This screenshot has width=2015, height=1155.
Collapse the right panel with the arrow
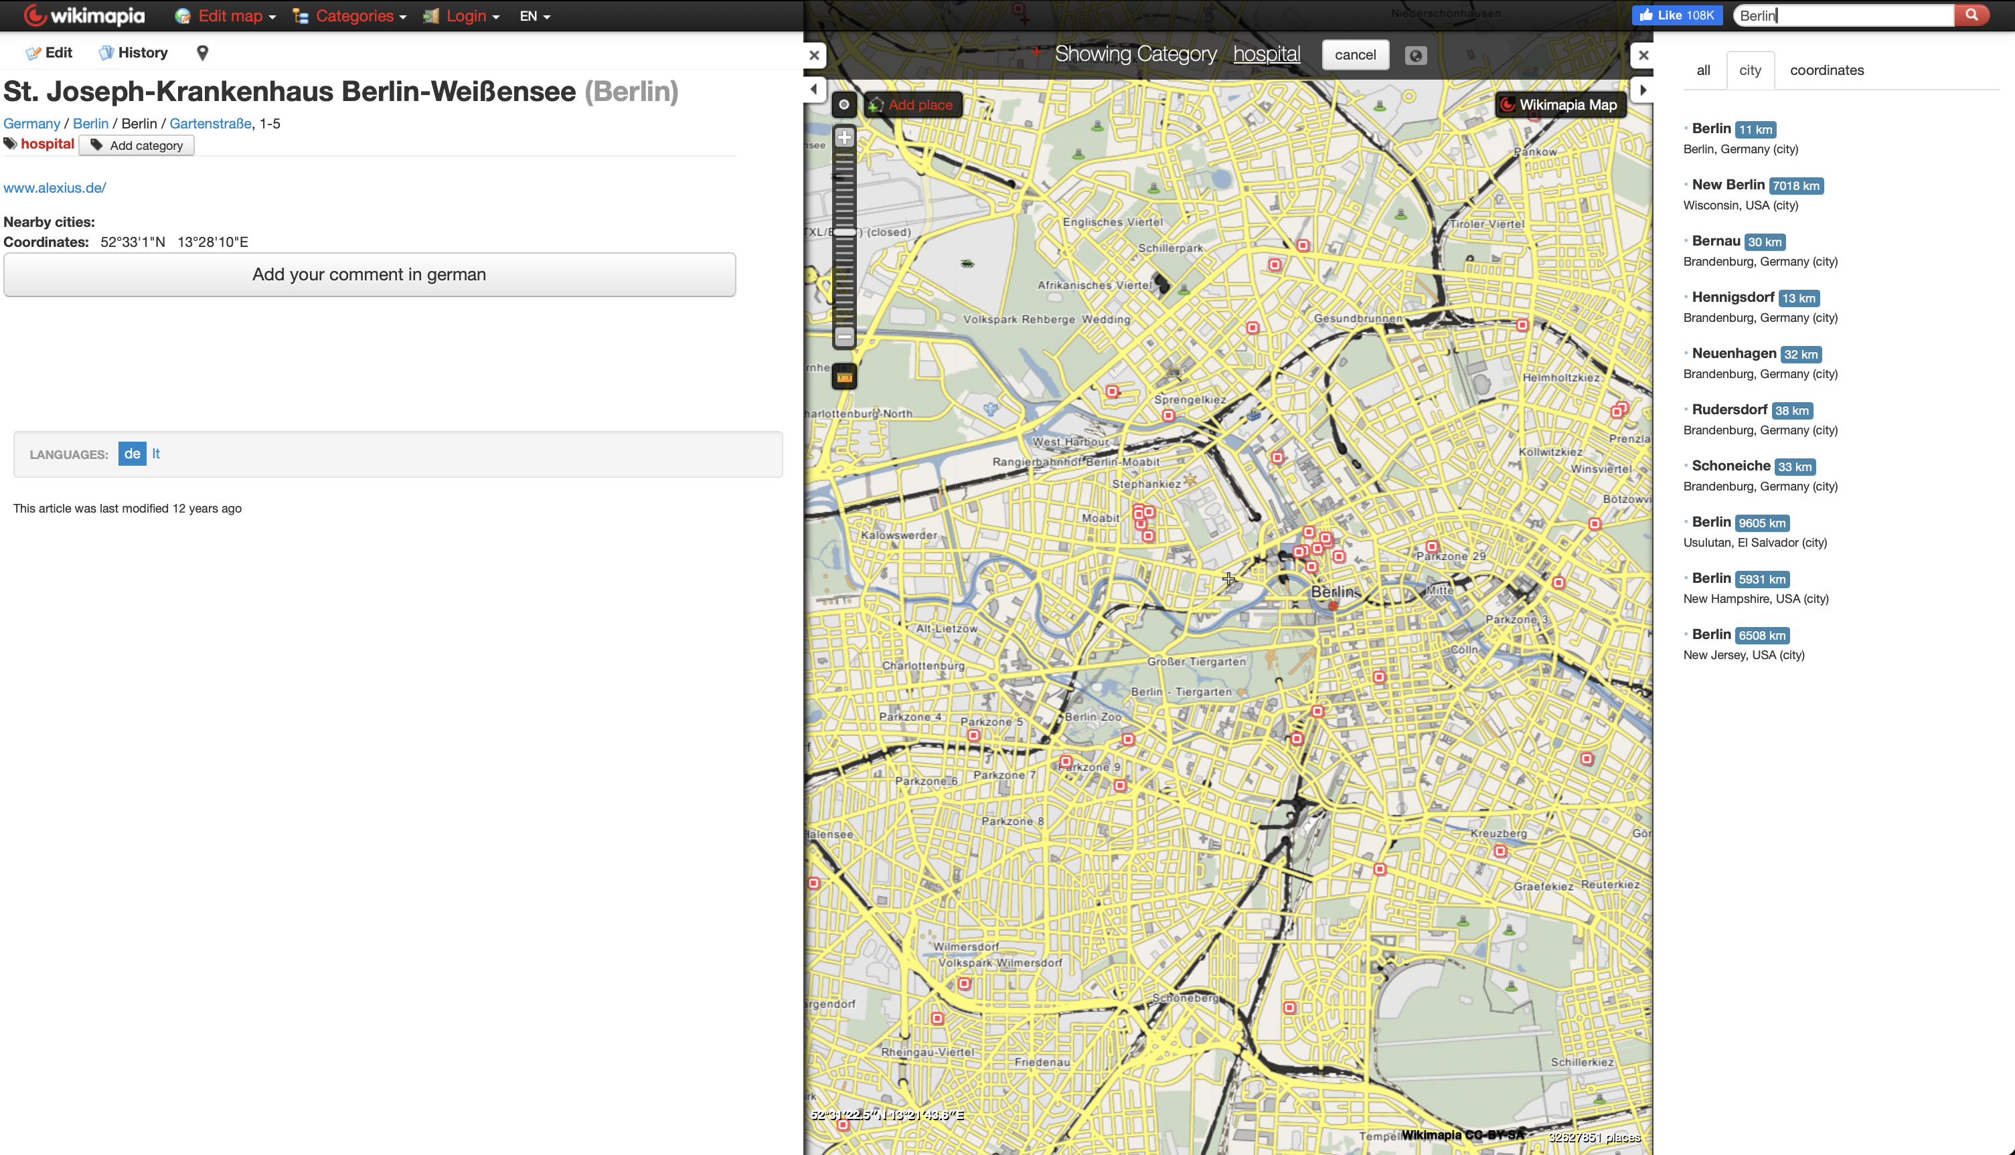pos(1643,90)
